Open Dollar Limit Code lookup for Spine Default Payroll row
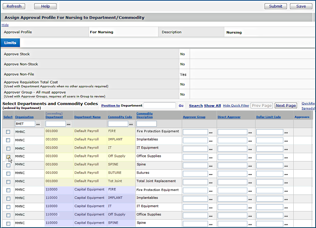Screen dimensions: 316x228 click(286, 165)
